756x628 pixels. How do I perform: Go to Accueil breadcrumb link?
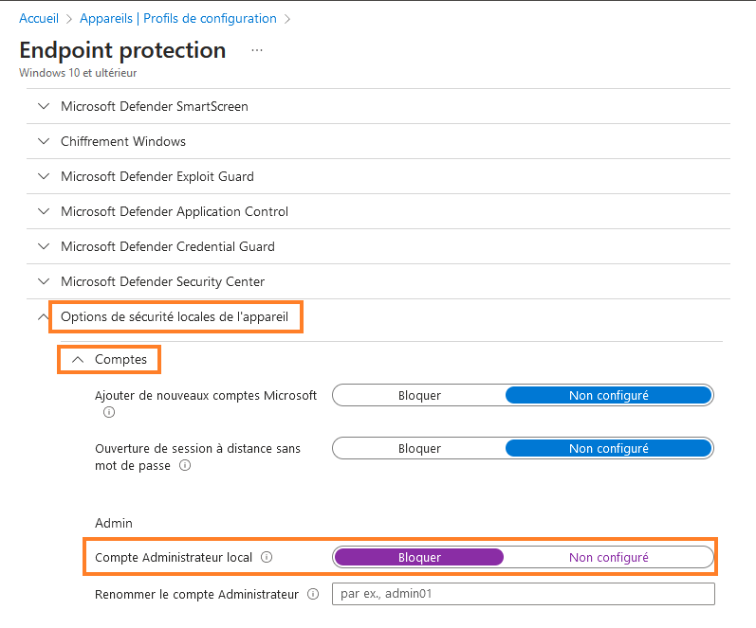[39, 18]
